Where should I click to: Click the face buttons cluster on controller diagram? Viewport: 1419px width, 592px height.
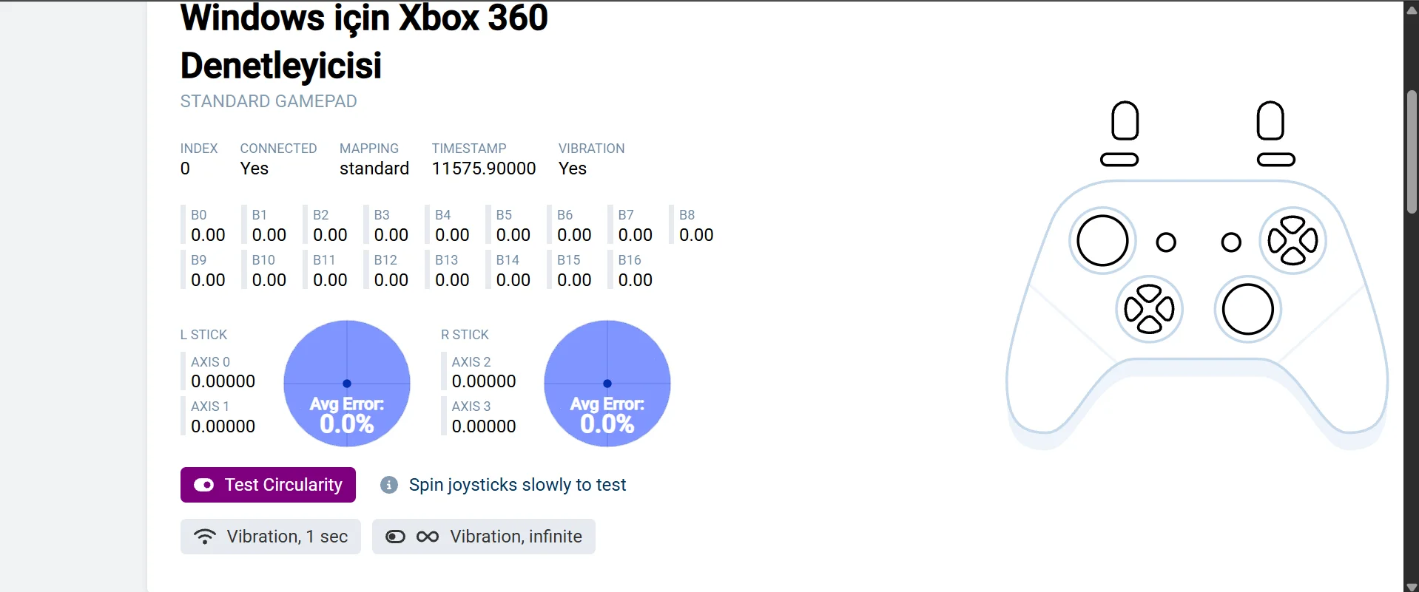(1293, 241)
